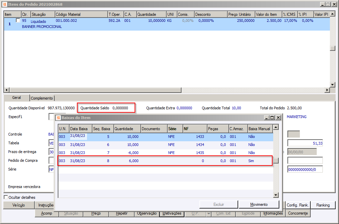Screen dimensions: 339x224
Task: Switch to the Geral tab
Action: coord(17,98)
